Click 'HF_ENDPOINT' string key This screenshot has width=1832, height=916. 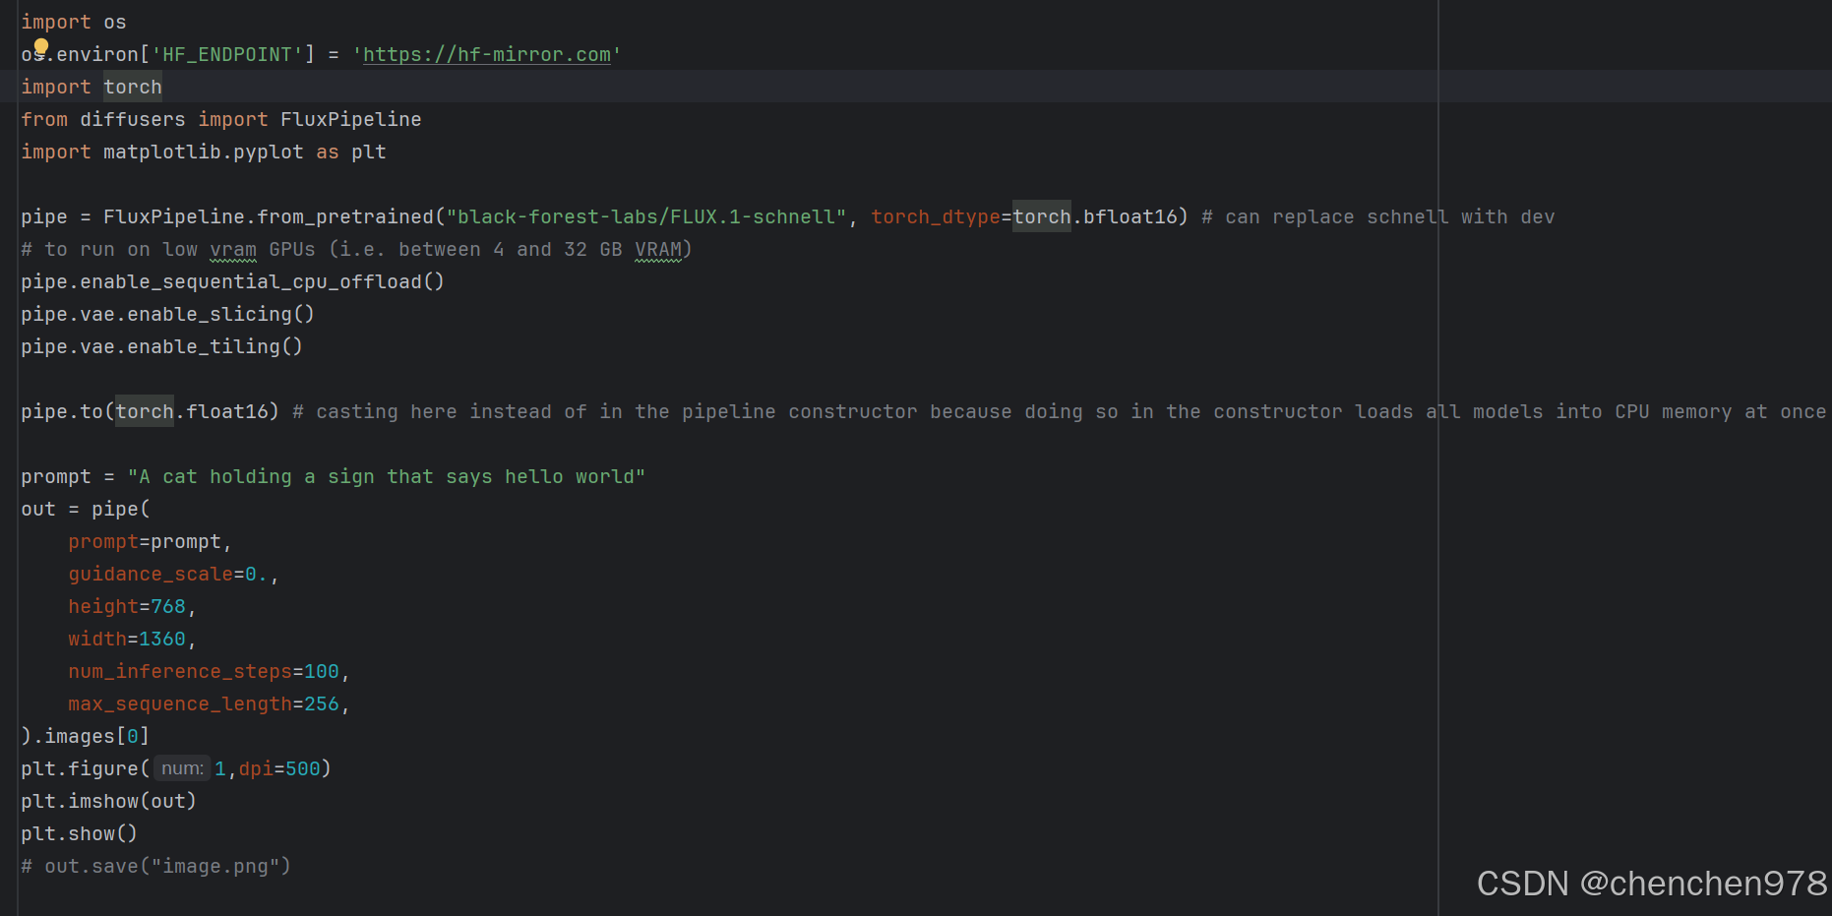227,55
